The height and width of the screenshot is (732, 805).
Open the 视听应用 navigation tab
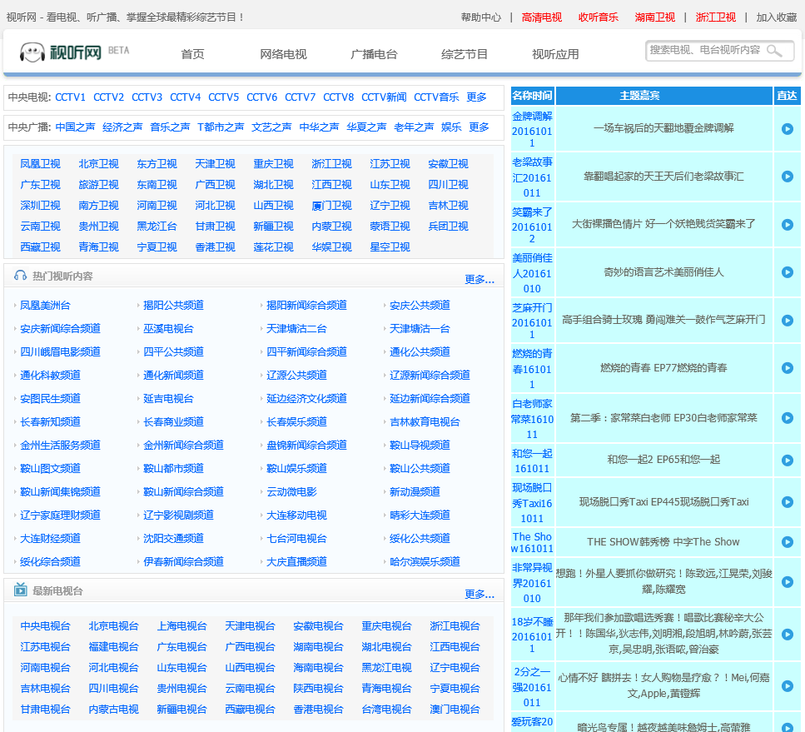[555, 54]
